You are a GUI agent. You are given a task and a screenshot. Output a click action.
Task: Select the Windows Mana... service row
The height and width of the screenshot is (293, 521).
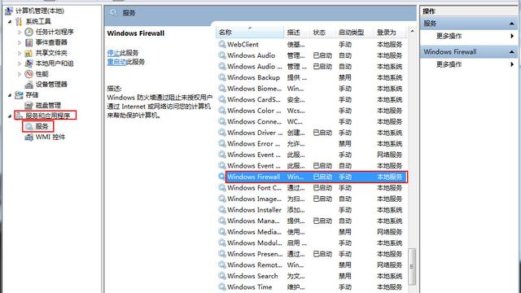click(312, 221)
